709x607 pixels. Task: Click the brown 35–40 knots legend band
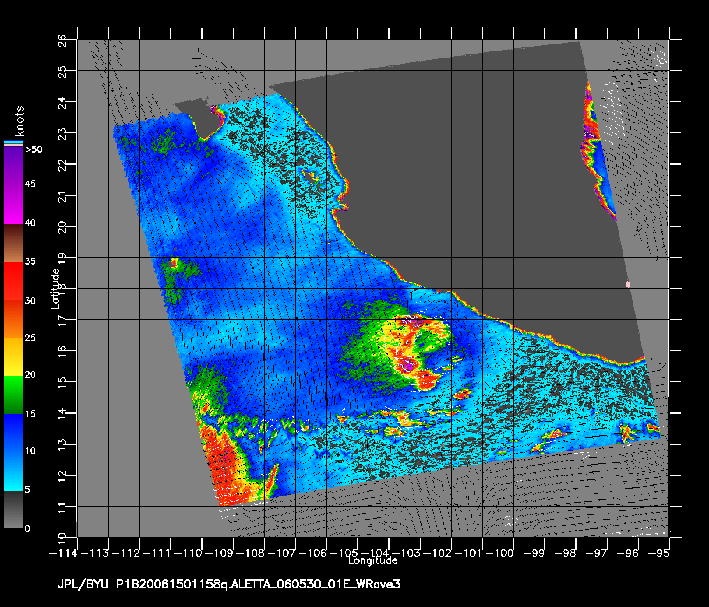[14, 243]
